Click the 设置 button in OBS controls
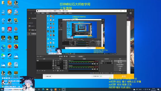Image resolution: width=161 pixels, height=91 pixels. pyautogui.click(x=120, y=69)
